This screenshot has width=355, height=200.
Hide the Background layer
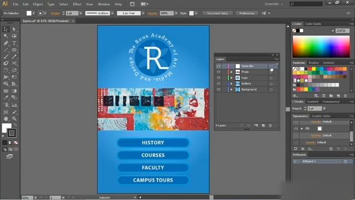218,89
